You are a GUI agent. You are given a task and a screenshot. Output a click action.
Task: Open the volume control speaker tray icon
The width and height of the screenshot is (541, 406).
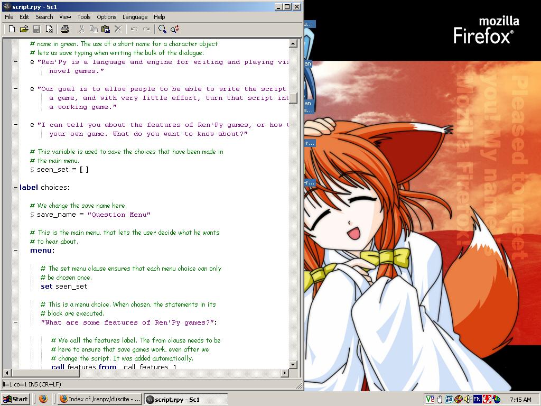coord(467,400)
